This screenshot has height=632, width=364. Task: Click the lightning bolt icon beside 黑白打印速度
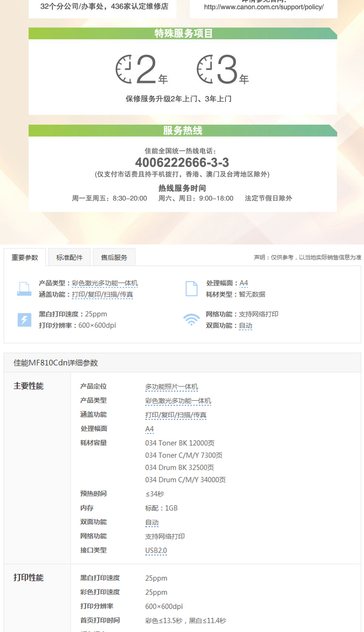[x=24, y=320]
